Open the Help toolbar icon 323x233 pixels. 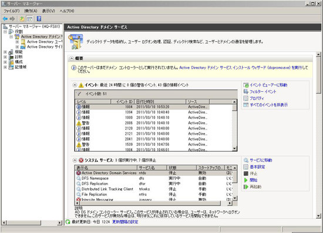point(39,19)
